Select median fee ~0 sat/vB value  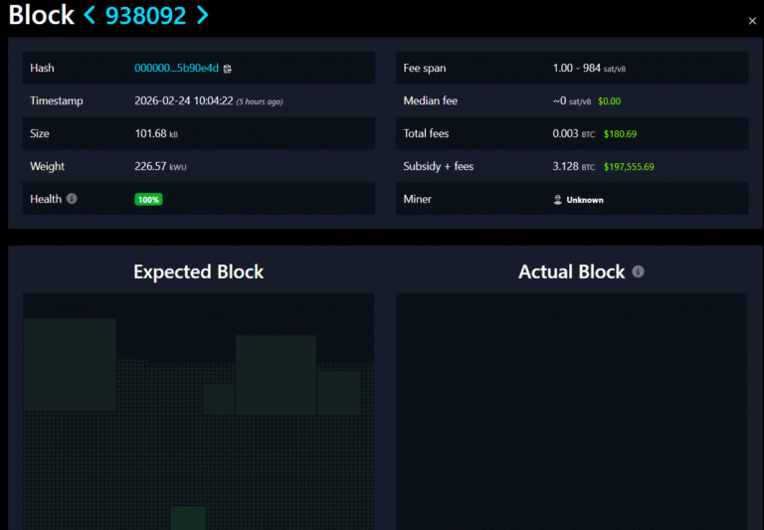[572, 101]
